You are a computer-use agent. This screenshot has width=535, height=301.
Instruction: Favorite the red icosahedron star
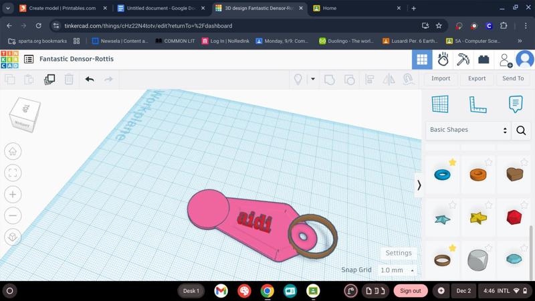click(x=524, y=205)
